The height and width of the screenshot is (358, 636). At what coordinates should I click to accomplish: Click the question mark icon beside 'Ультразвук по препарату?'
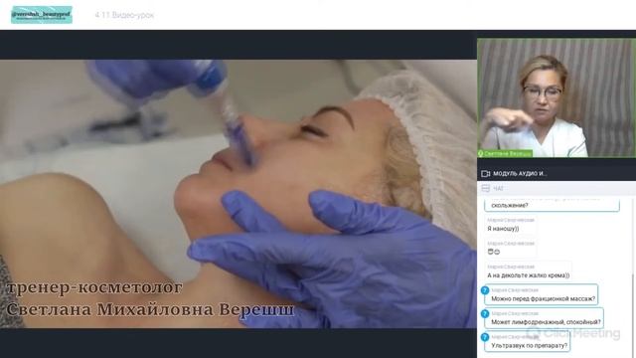[x=485, y=337]
